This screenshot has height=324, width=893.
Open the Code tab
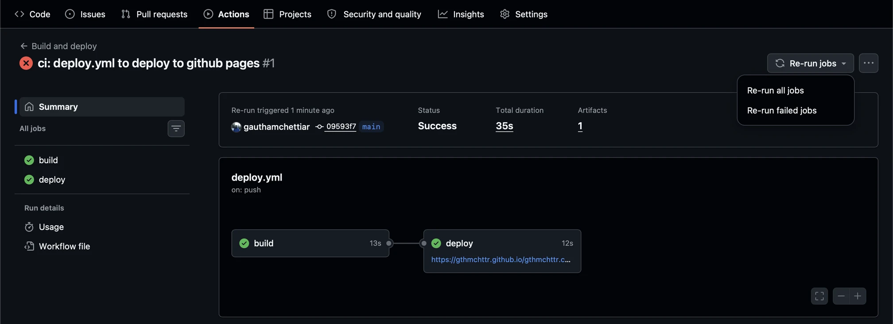coord(32,14)
